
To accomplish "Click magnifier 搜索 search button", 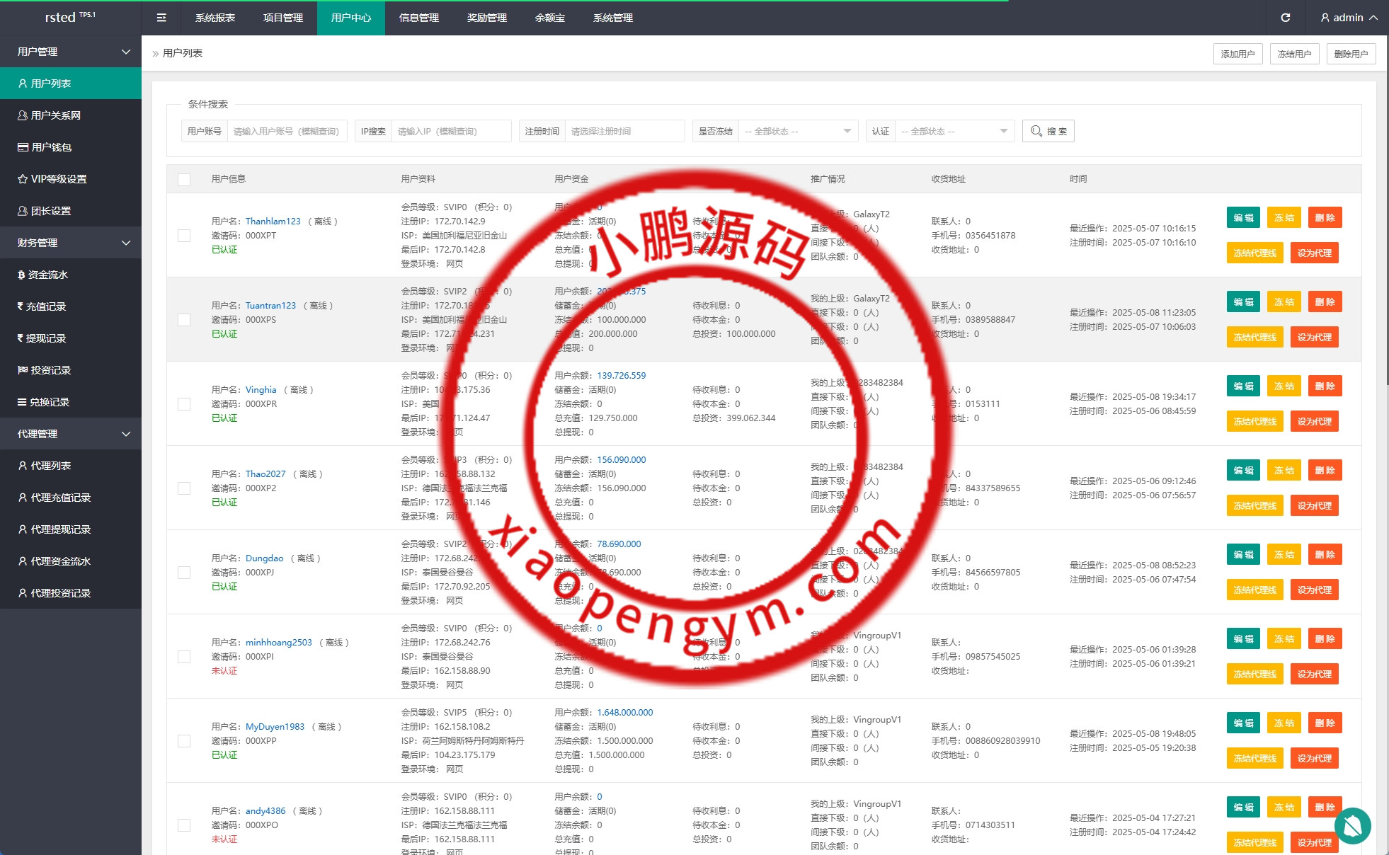I will (x=1048, y=131).
